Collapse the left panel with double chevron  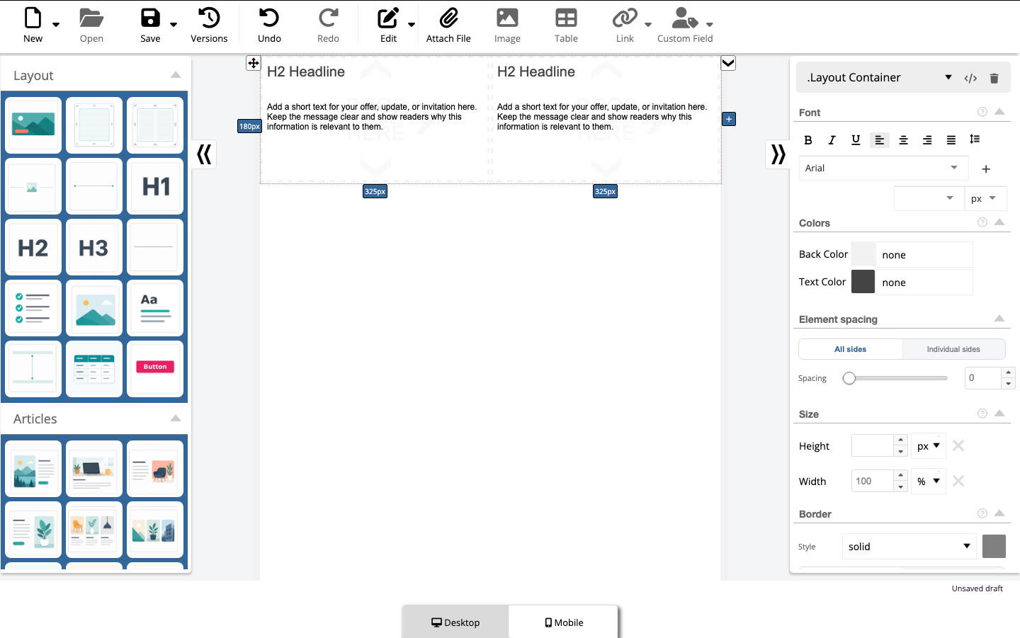click(x=204, y=154)
